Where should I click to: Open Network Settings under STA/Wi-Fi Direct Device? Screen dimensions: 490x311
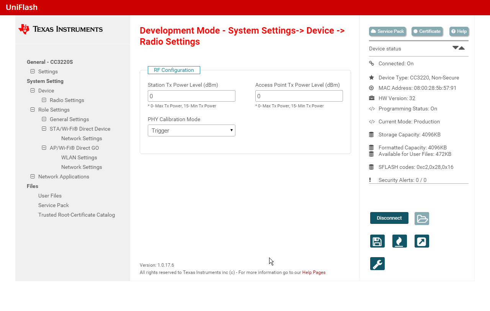pos(82,138)
